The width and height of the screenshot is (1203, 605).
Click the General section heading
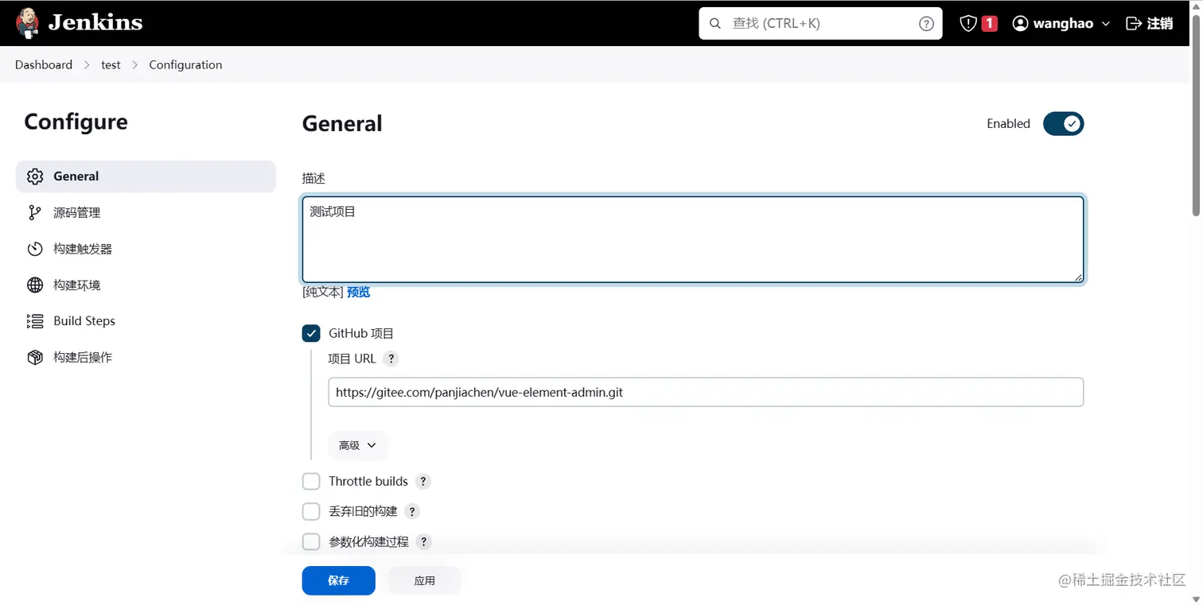coord(342,123)
